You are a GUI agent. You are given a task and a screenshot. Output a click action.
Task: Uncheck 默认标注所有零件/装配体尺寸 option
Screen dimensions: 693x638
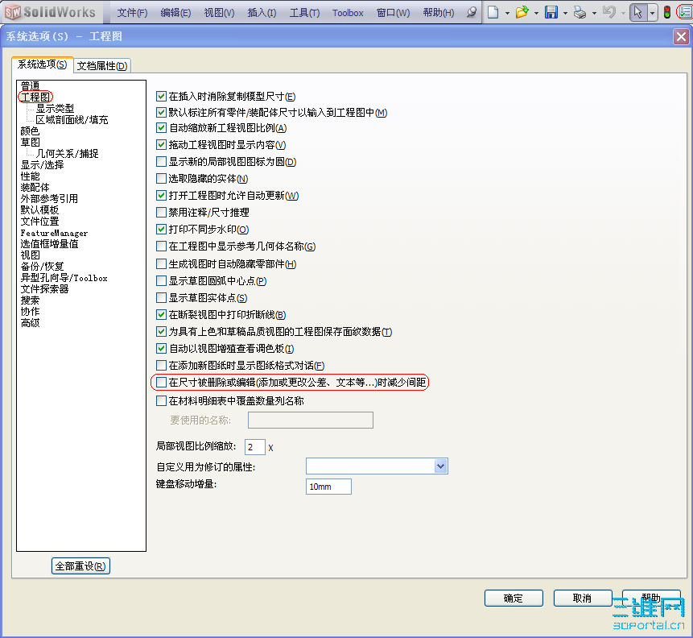coord(161,113)
